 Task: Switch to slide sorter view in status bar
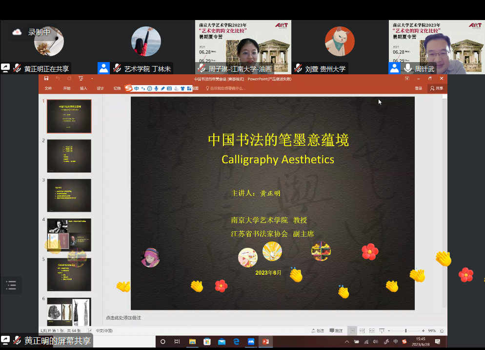[x=362, y=331]
